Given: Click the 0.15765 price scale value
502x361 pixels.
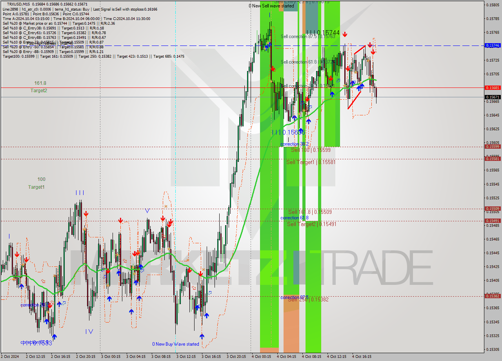Looking at the screenshot, I should (x=493, y=32).
